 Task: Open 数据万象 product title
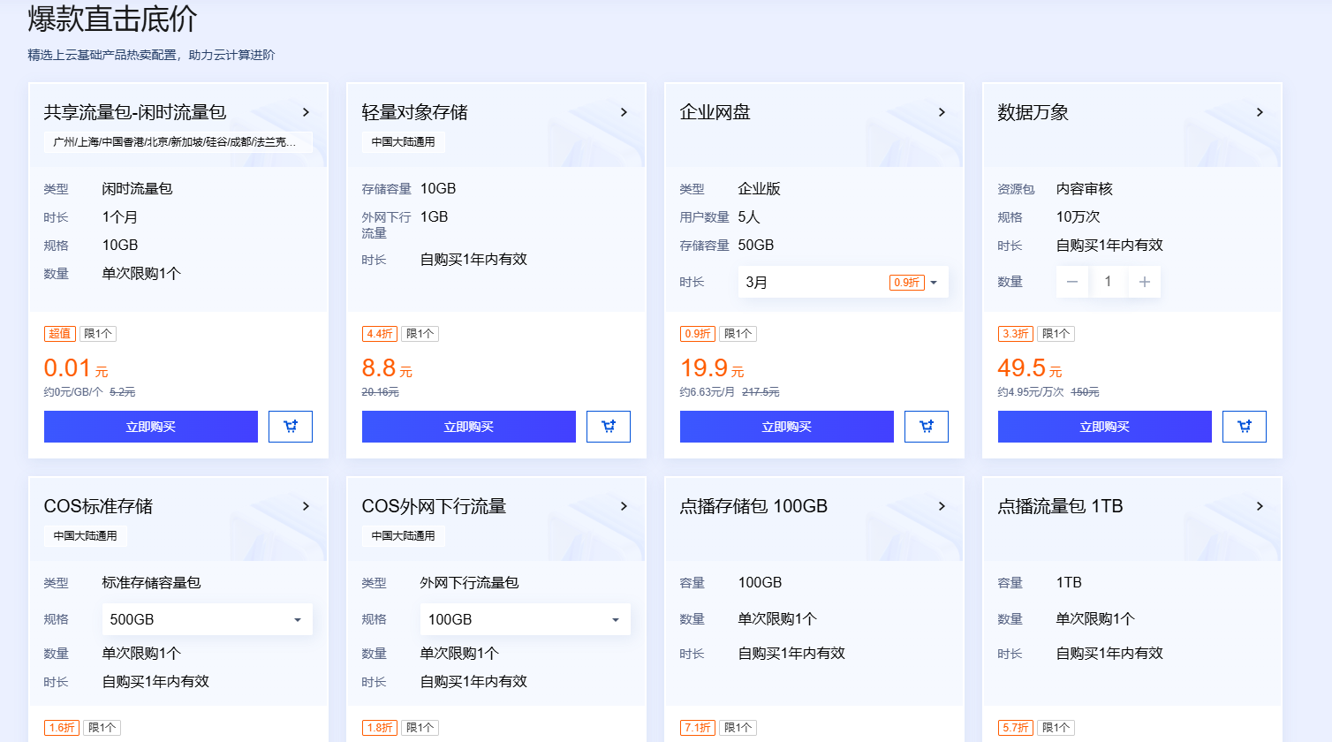pyautogui.click(x=1033, y=112)
